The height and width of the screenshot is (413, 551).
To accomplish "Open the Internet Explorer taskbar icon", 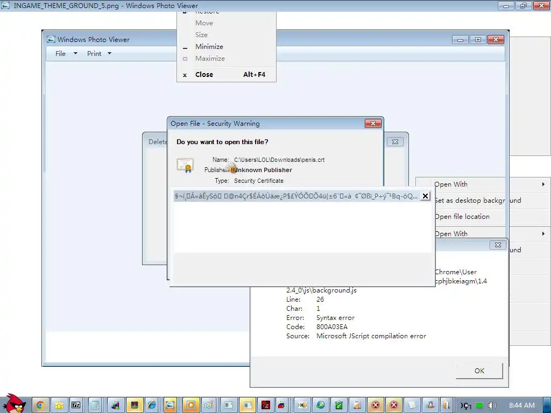I will 152,405.
